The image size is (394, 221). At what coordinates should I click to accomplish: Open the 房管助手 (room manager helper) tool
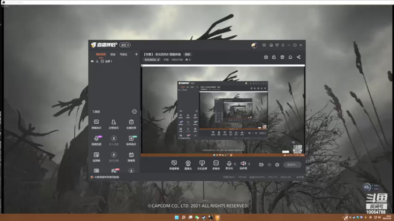point(114,124)
